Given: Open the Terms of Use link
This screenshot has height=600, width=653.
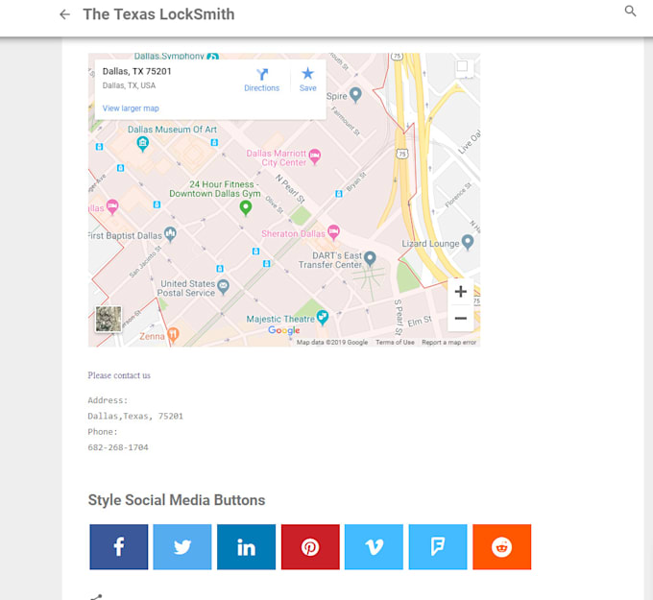Looking at the screenshot, I should [x=395, y=343].
